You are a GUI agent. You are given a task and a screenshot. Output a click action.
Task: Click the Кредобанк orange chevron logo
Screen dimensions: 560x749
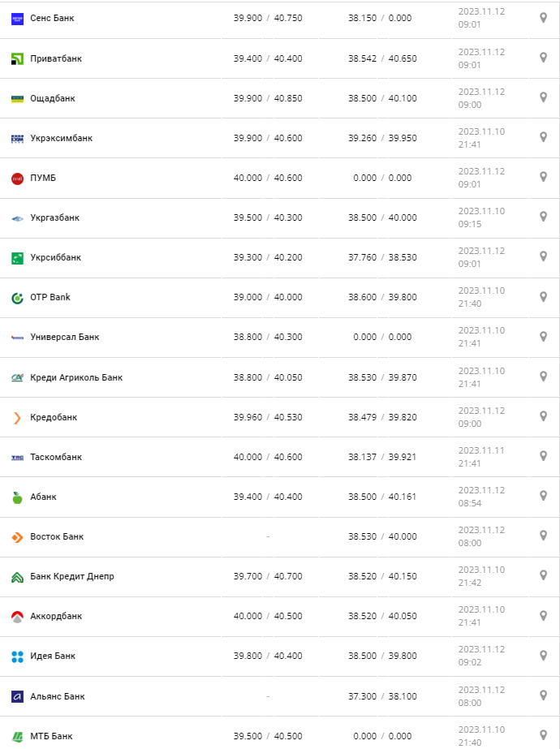tap(17, 418)
